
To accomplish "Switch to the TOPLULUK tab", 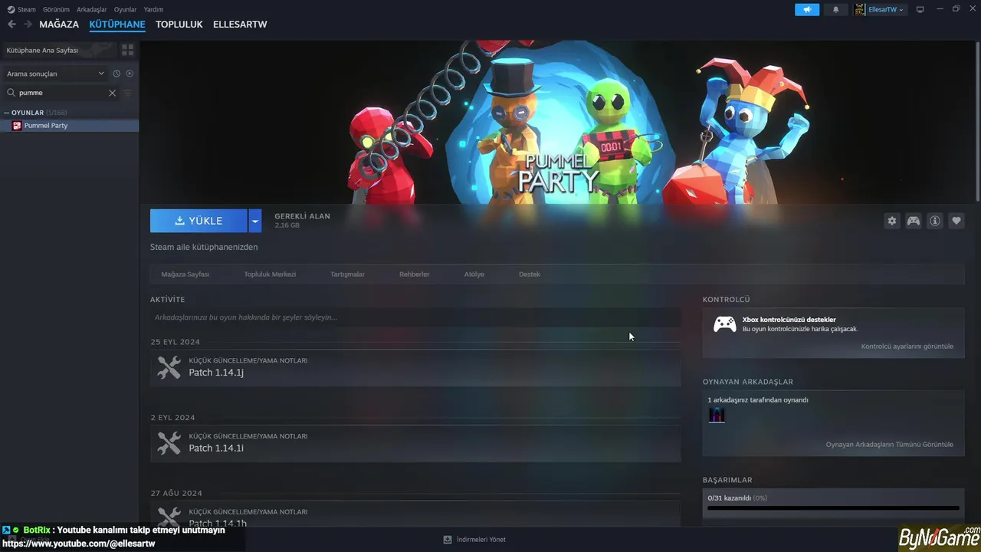I will coord(179,25).
